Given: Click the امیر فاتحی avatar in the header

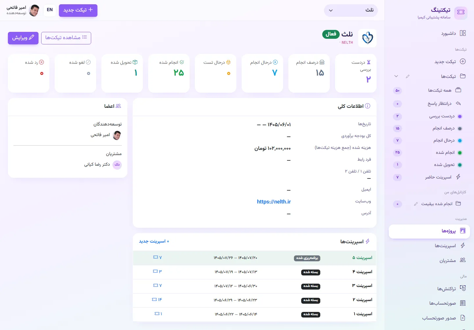Looking at the screenshot, I should (x=34, y=10).
